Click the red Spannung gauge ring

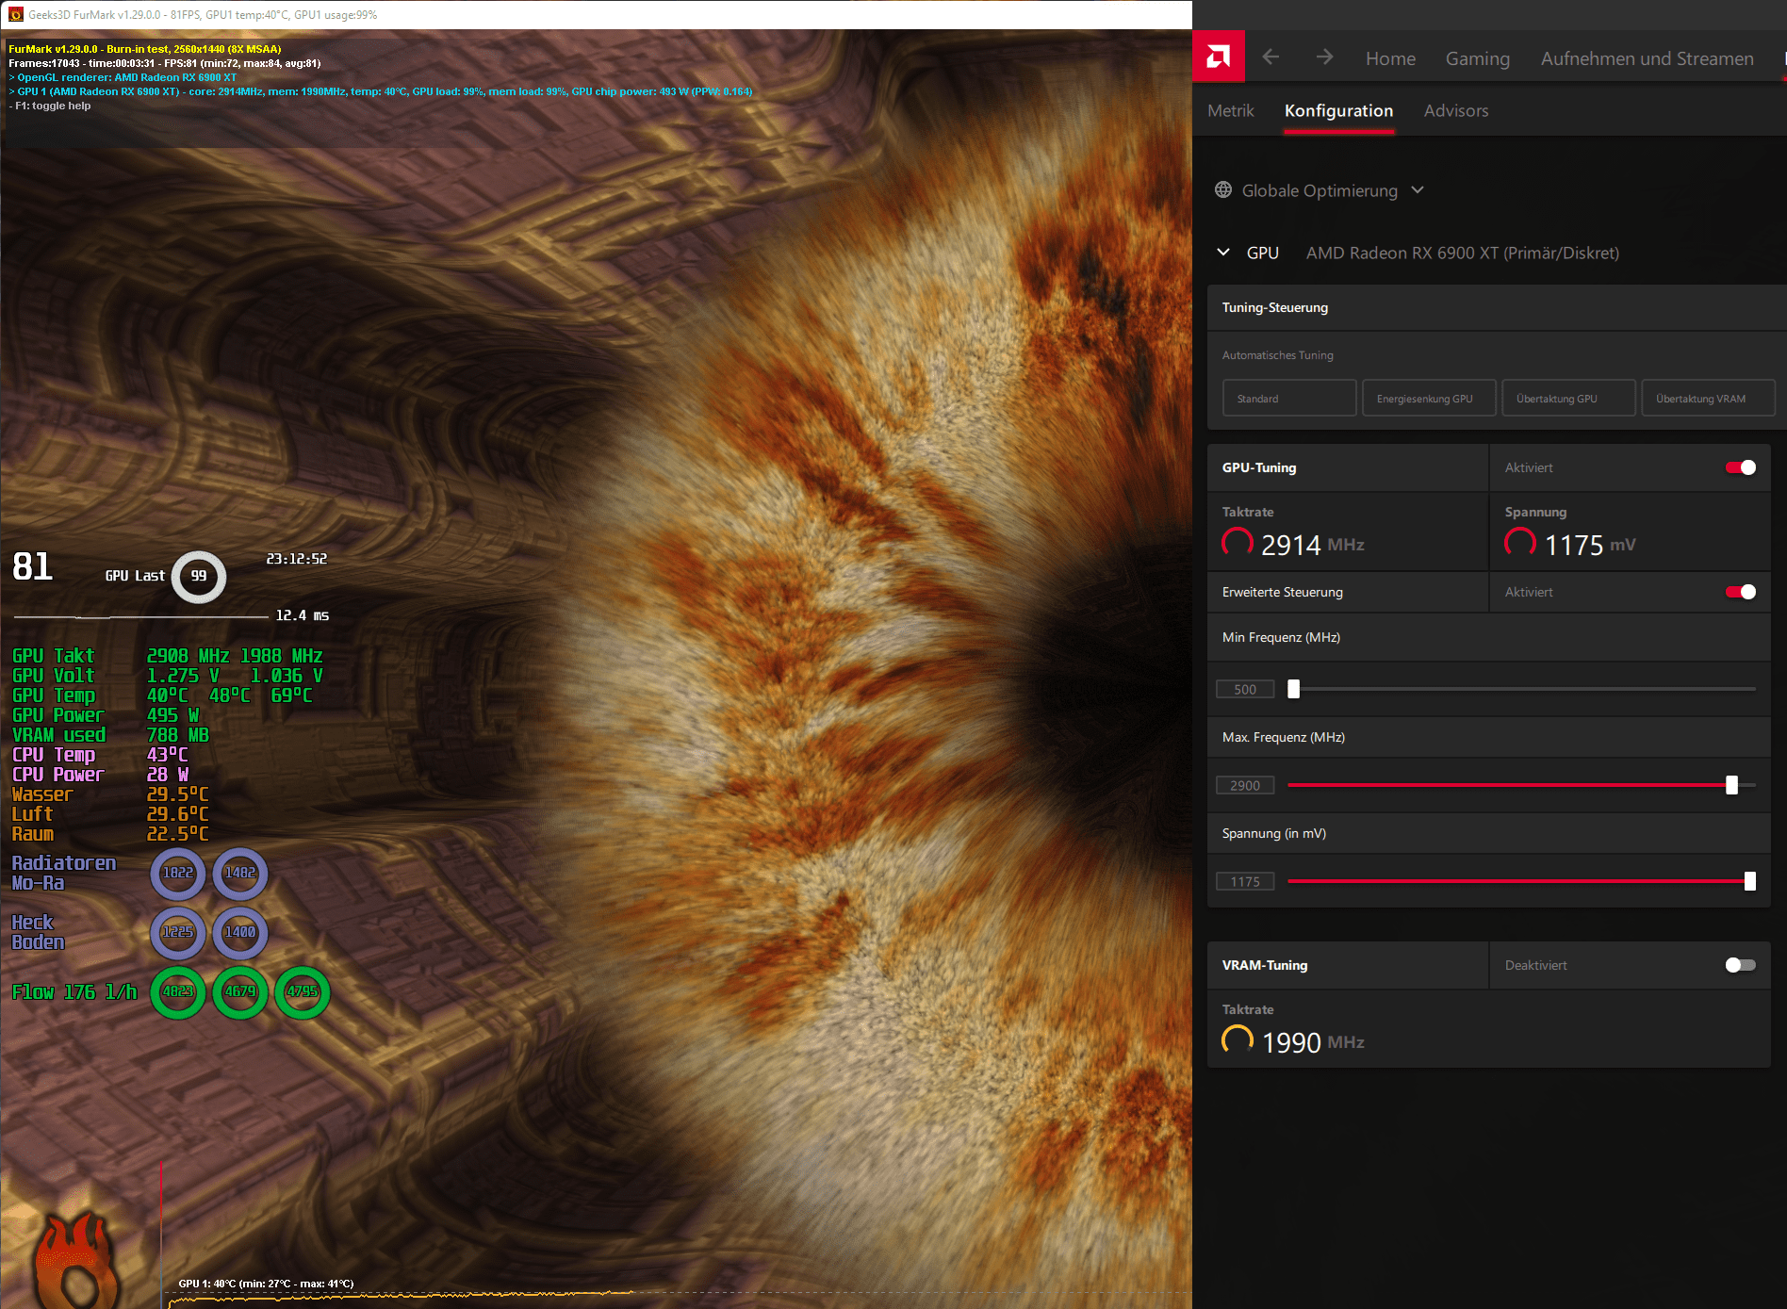point(1520,543)
